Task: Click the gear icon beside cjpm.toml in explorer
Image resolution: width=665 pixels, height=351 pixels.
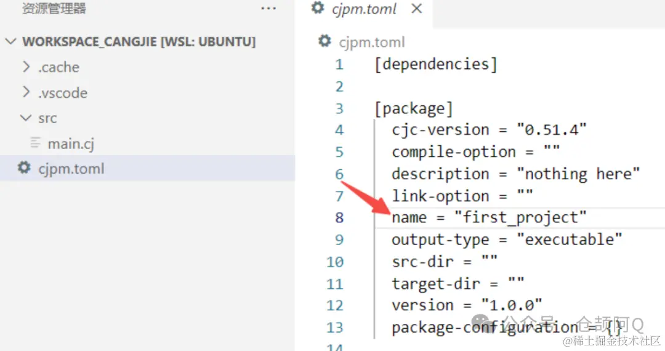Action: [x=24, y=168]
